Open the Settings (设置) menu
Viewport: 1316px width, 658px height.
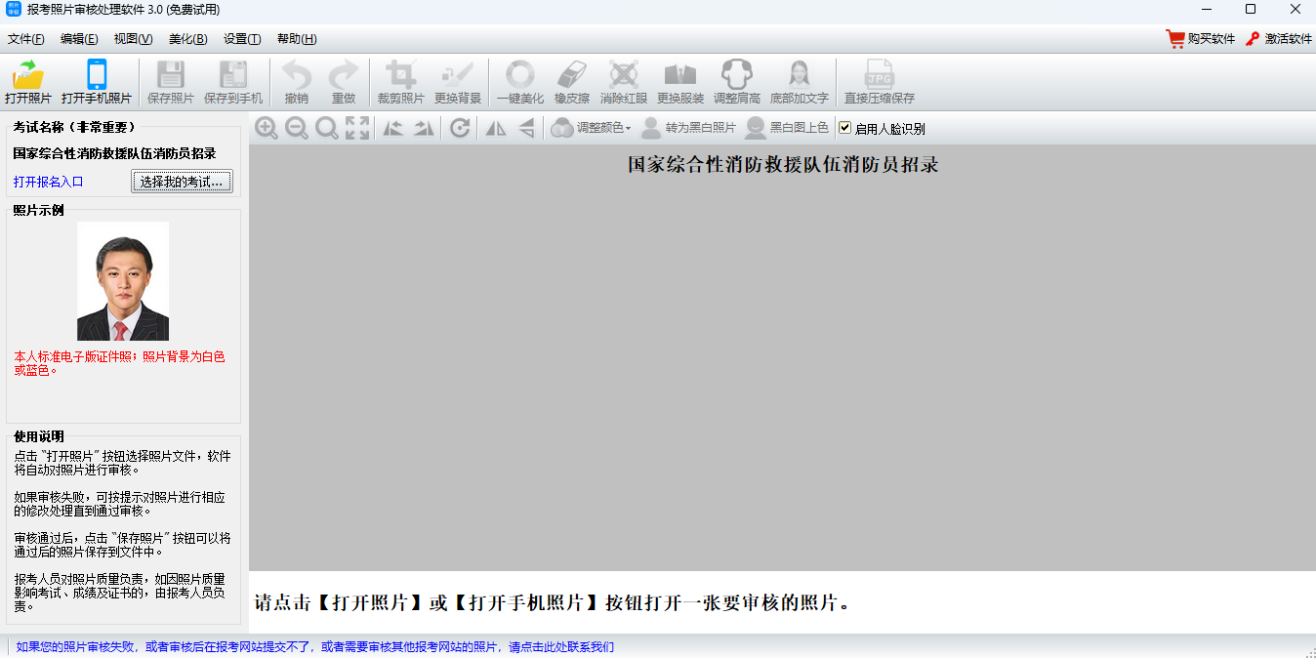[x=242, y=39]
